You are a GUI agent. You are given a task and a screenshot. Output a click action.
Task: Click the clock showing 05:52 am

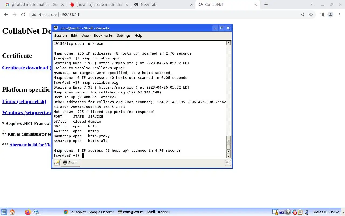pyautogui.click(x=320, y=212)
